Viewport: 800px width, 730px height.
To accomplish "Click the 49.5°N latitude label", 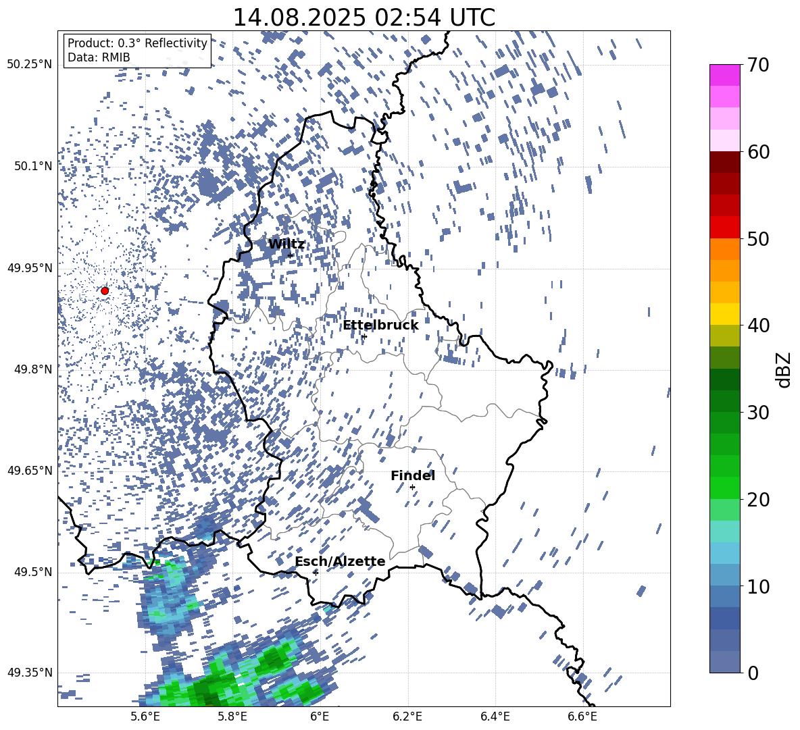I will (x=32, y=572).
